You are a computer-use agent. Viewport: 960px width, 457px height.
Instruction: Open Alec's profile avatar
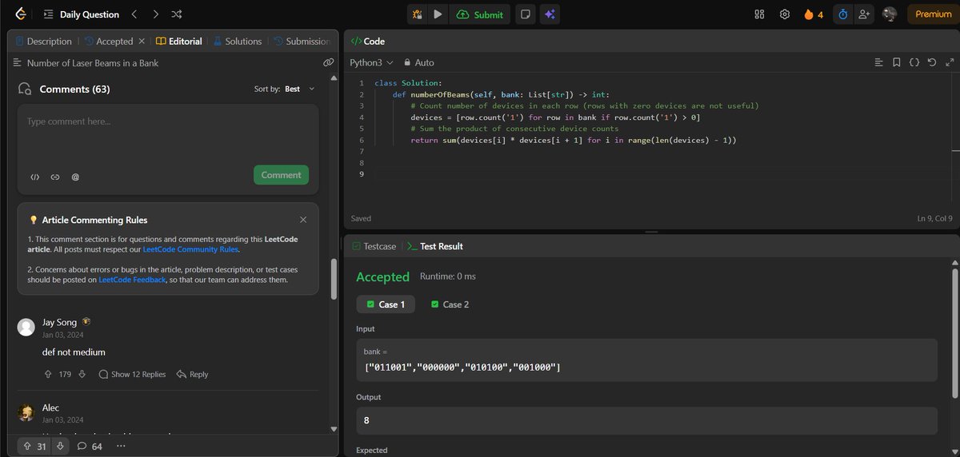(x=26, y=412)
